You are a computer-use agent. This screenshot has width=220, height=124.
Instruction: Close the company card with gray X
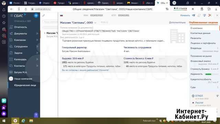217,15
